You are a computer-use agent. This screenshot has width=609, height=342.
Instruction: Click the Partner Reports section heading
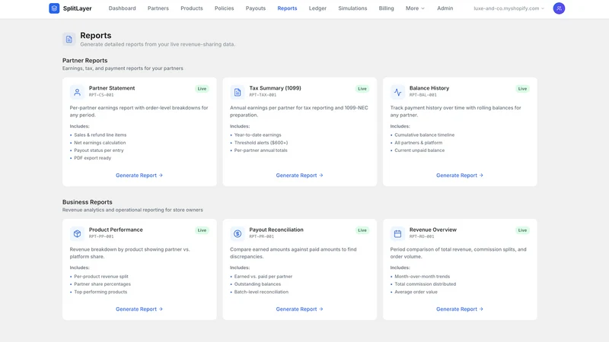84,61
